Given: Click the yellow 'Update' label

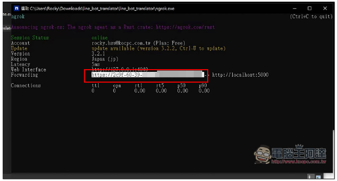Looking at the screenshot, I should tap(19, 48).
